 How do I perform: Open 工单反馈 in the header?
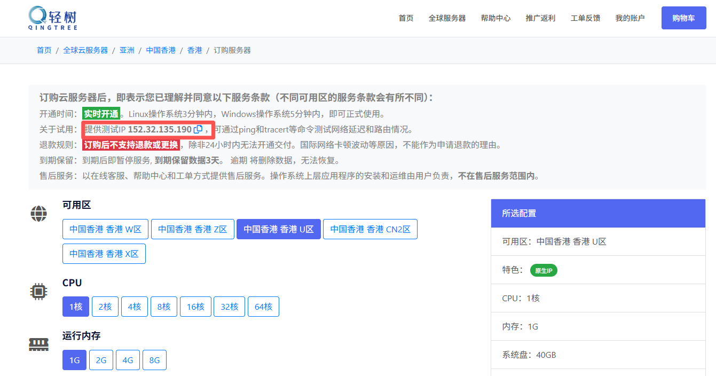tap(585, 18)
